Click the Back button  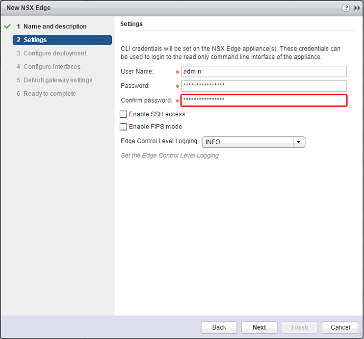click(219, 327)
